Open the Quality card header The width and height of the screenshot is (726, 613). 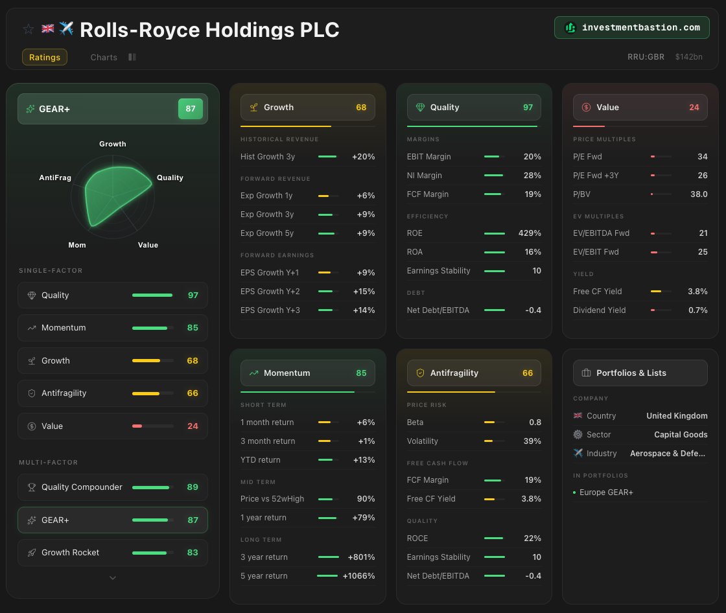[x=474, y=108]
